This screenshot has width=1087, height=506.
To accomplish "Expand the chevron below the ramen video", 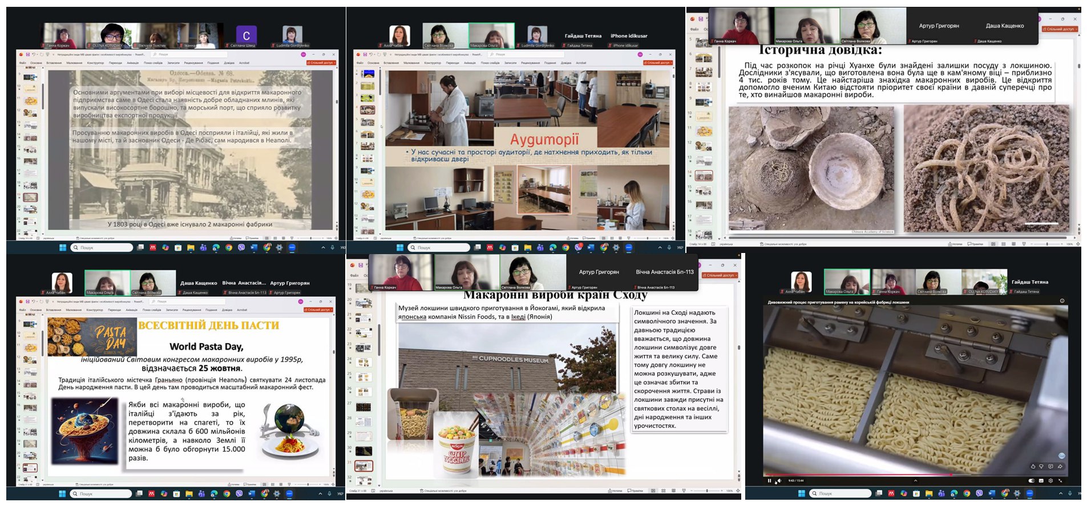I will [x=915, y=481].
